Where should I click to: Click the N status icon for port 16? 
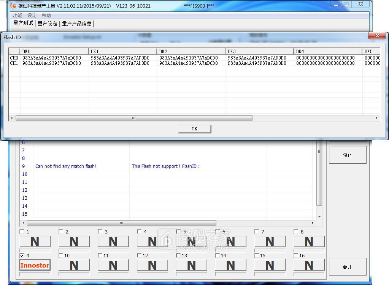click(x=309, y=265)
